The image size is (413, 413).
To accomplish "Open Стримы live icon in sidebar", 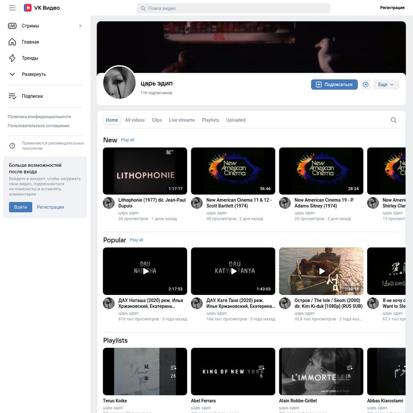I will tap(12, 26).
